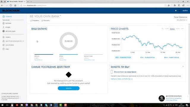Open the Главное home page in sidebar
This screenshot has width=190, height=107.
coord(7,17)
